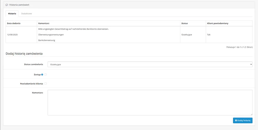Click the blue help icon next to Zastąp
This screenshot has height=130, width=258.
[42, 75]
